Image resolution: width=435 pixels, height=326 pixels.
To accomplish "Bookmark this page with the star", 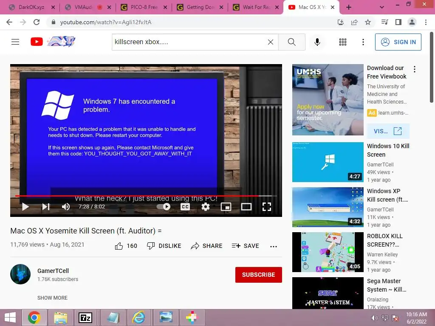I will (368, 22).
